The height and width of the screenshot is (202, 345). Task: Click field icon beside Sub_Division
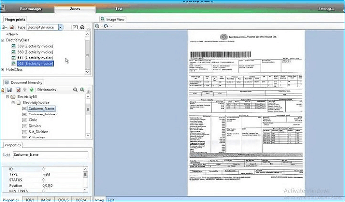pyautogui.click(x=24, y=132)
